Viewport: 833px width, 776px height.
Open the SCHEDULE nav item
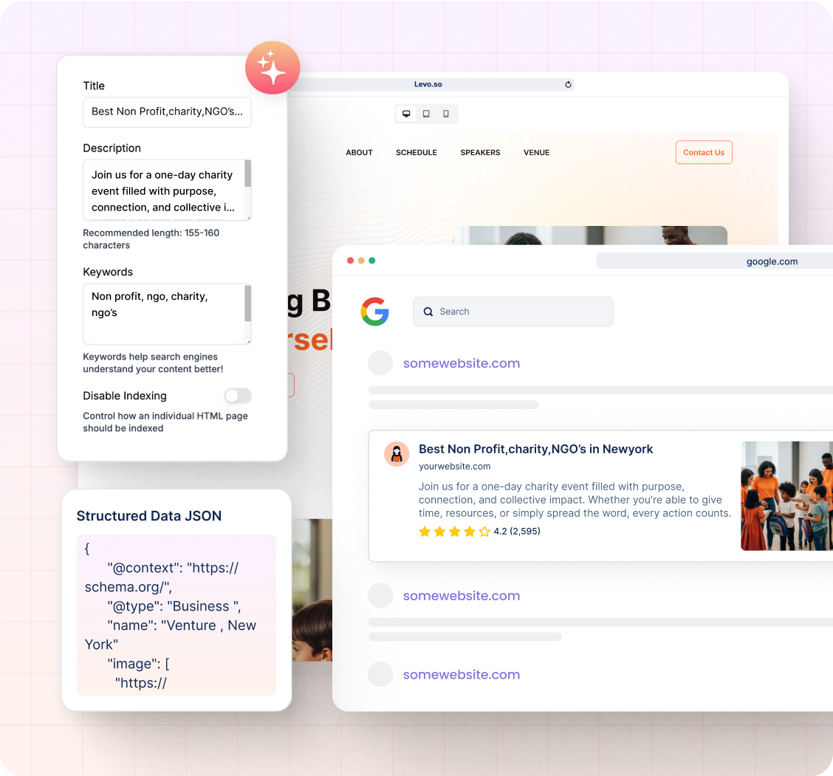[x=417, y=153]
